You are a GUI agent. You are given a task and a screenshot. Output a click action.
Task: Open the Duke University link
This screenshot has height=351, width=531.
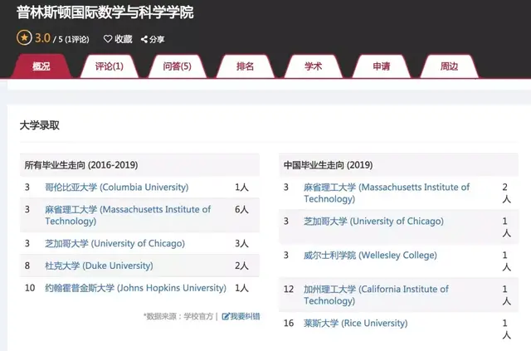point(99,266)
